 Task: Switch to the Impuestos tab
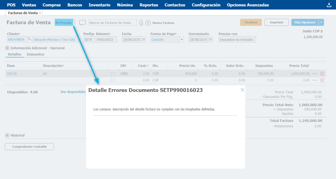tap(35, 54)
